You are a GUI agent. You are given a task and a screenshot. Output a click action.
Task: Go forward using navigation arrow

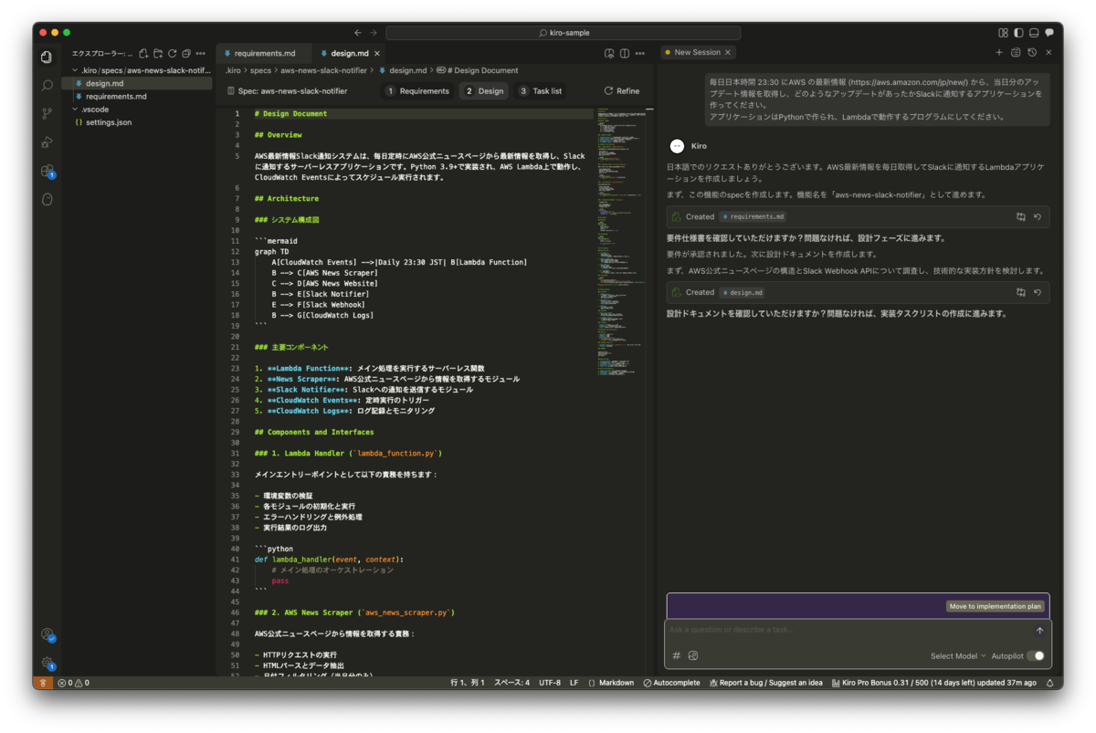pos(374,33)
